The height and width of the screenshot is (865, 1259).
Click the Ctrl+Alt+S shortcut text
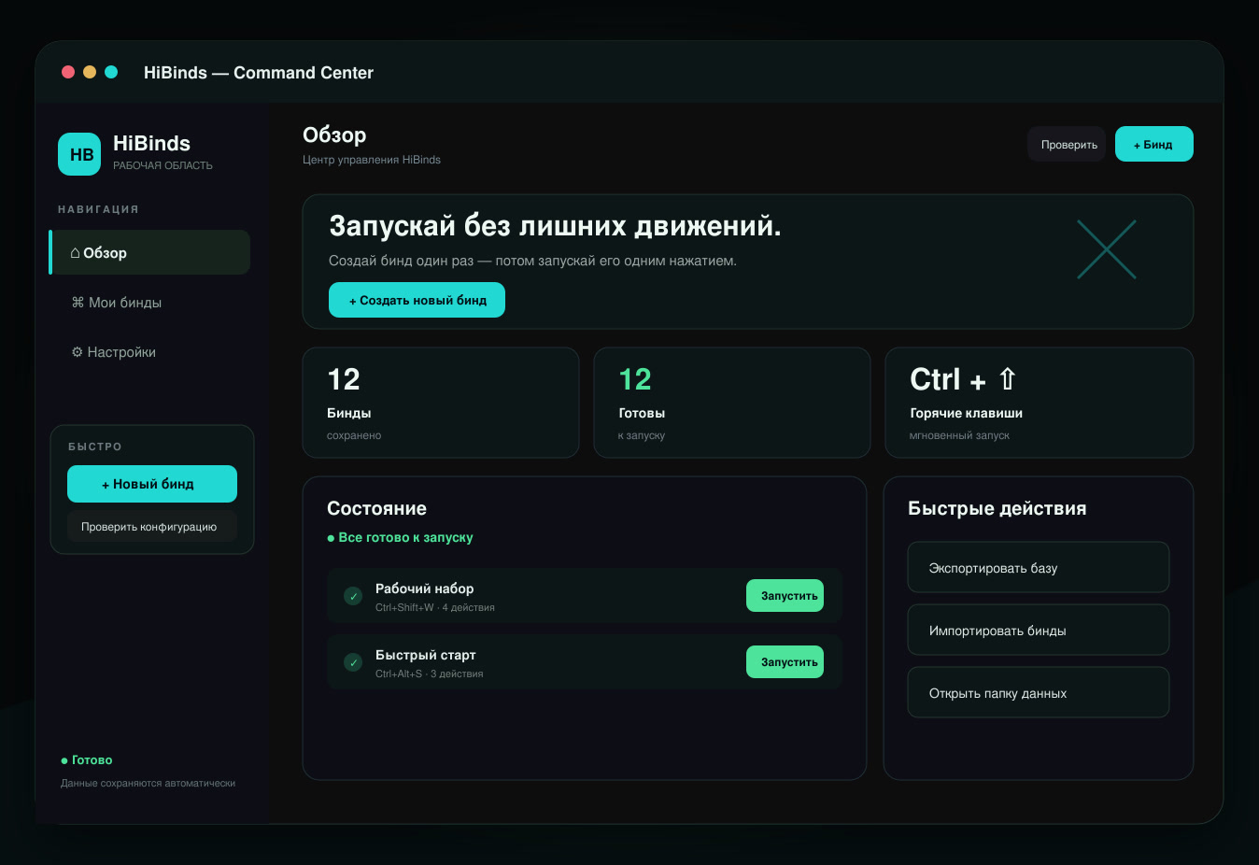tap(399, 674)
